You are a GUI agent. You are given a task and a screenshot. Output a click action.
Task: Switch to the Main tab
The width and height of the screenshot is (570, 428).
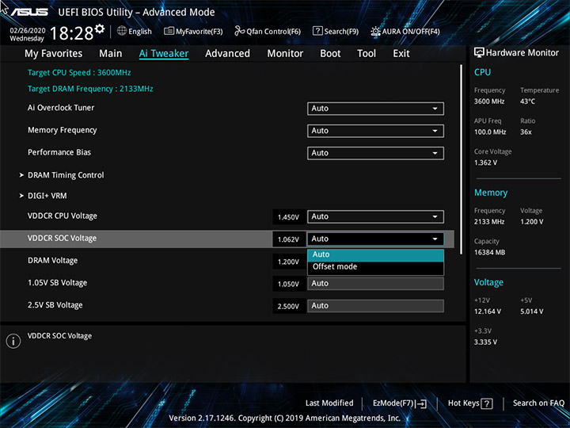pos(111,54)
